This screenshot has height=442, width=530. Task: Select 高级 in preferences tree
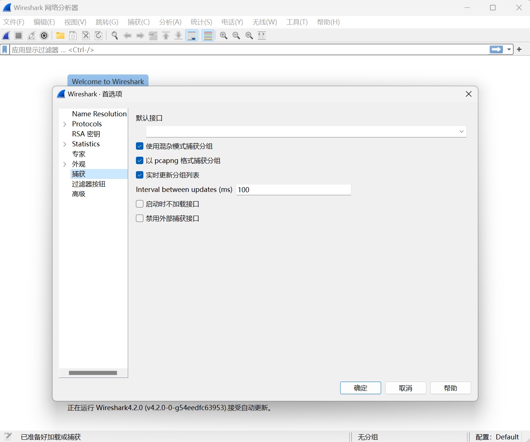79,194
